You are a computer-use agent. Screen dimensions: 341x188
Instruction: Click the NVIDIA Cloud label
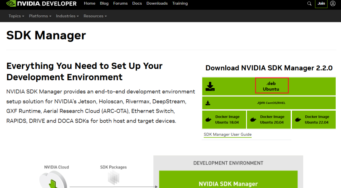(57, 167)
